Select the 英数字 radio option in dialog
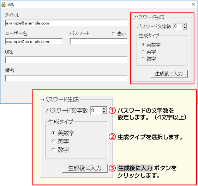 pyautogui.click(x=143, y=45)
